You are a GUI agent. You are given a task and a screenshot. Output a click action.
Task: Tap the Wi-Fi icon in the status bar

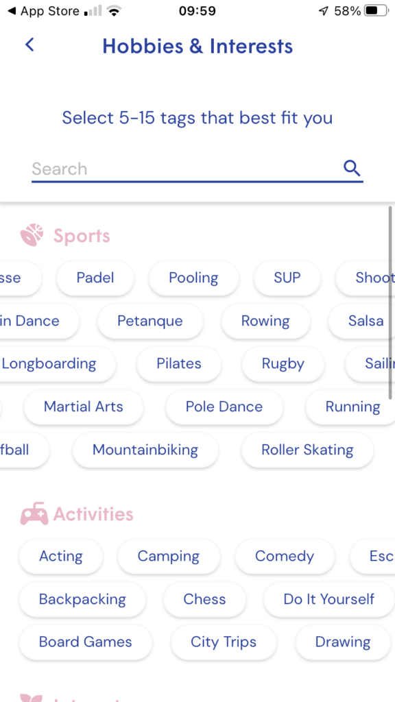[115, 11]
